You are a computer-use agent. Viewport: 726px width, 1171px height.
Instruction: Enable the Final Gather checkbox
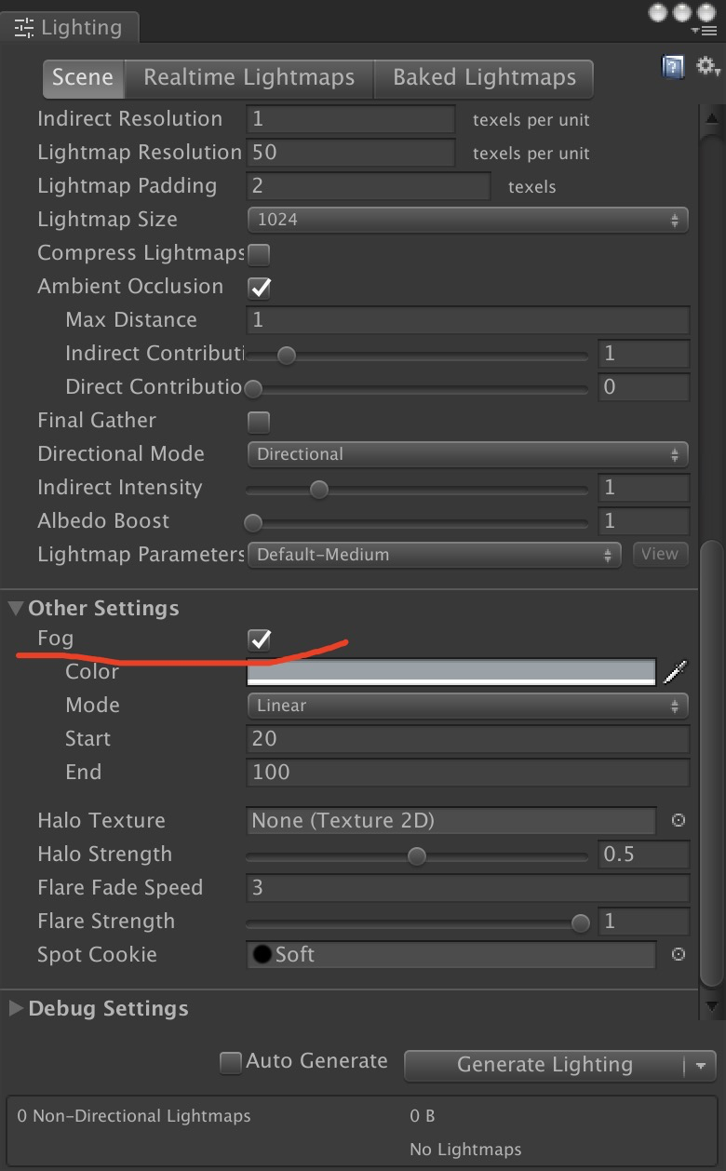tap(258, 422)
